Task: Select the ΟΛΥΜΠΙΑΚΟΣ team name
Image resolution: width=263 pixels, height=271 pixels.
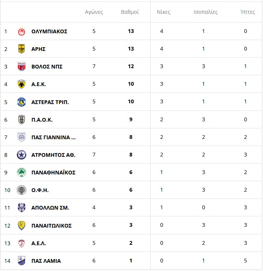Action: (x=49, y=31)
